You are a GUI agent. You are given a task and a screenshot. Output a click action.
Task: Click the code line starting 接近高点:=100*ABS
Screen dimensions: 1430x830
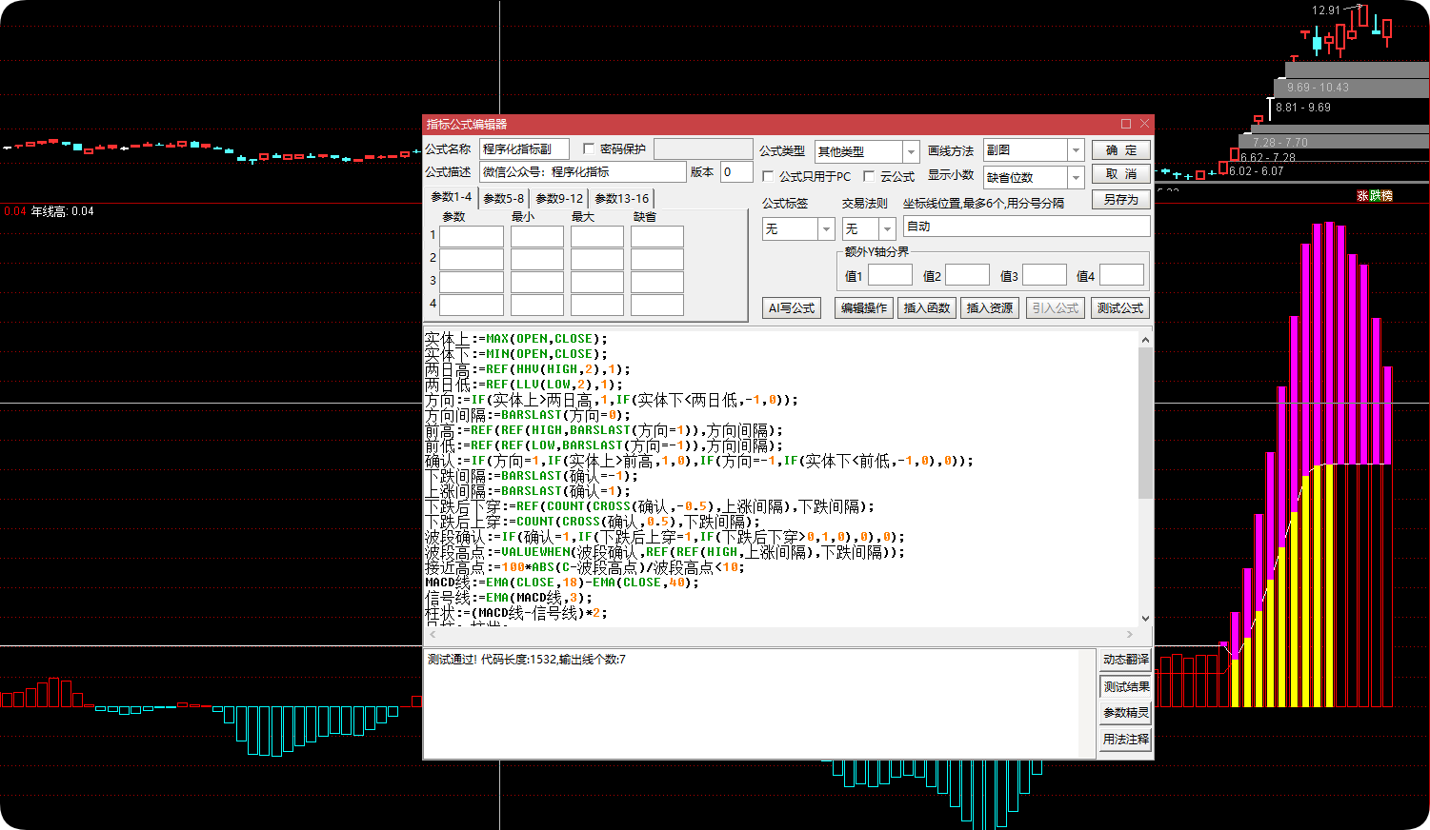pyautogui.click(x=585, y=567)
